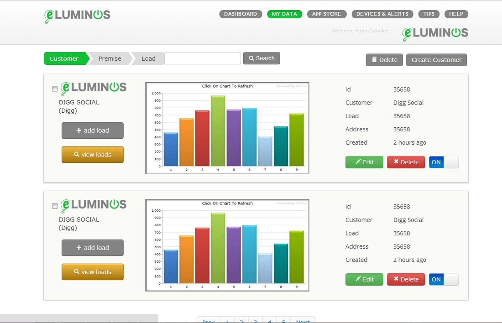The image size is (502, 323).
Task: Select the Customer breadcrumb step
Action: point(64,58)
